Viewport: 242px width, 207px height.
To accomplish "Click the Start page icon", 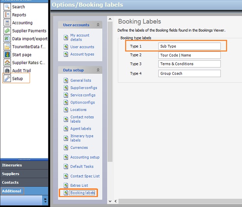I will (x=7, y=55).
